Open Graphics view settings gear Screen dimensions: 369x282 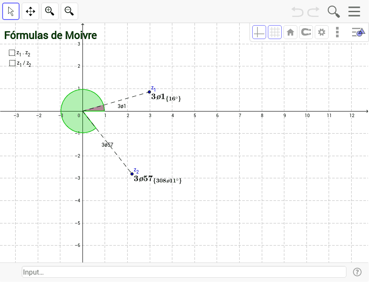tap(321, 32)
